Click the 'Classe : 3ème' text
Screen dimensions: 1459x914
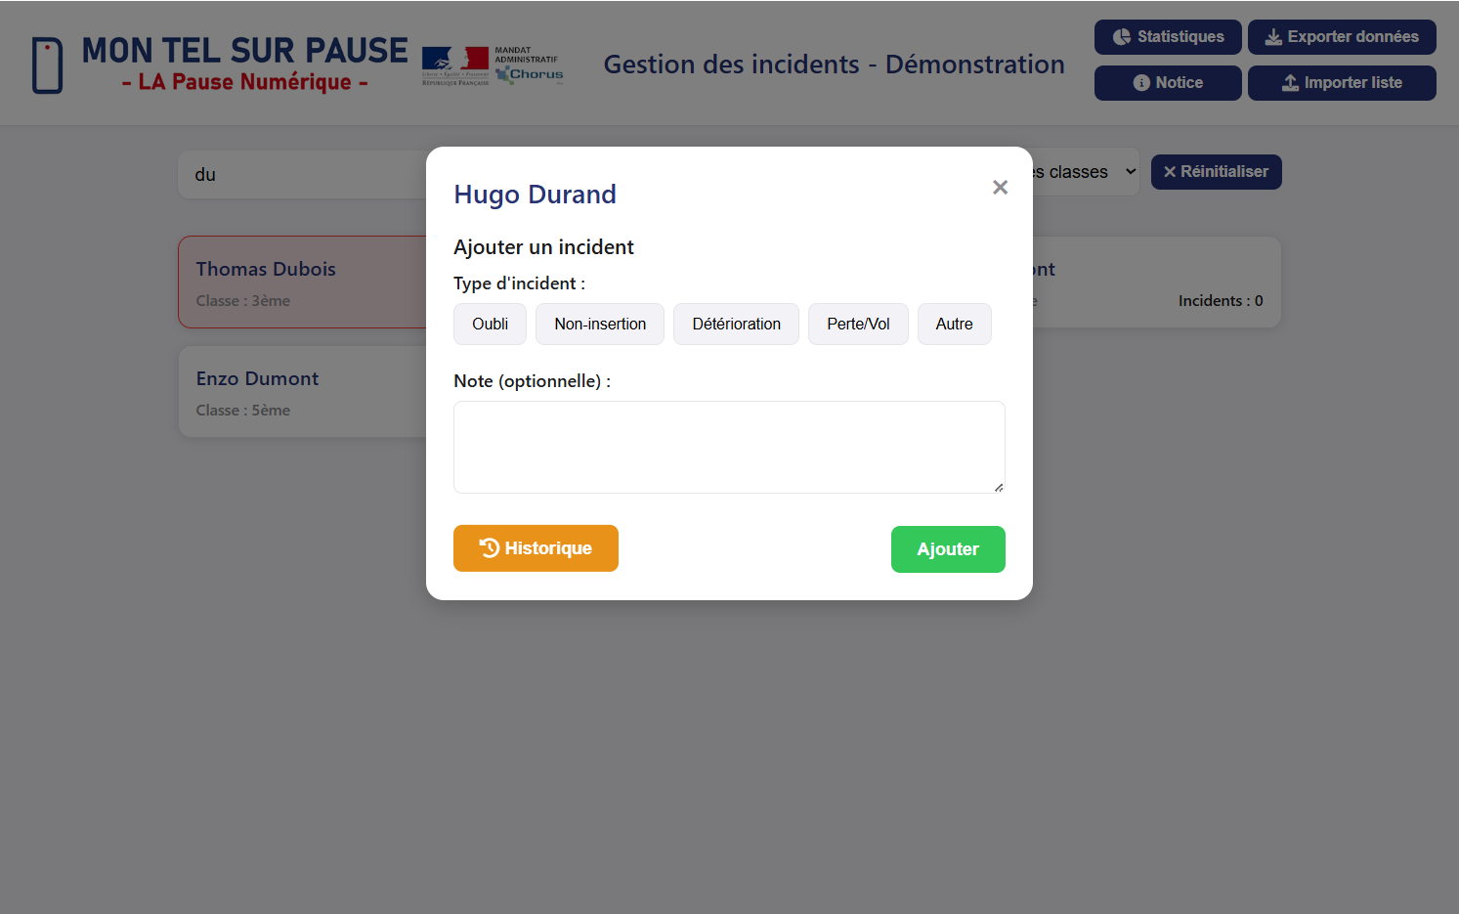243,301
